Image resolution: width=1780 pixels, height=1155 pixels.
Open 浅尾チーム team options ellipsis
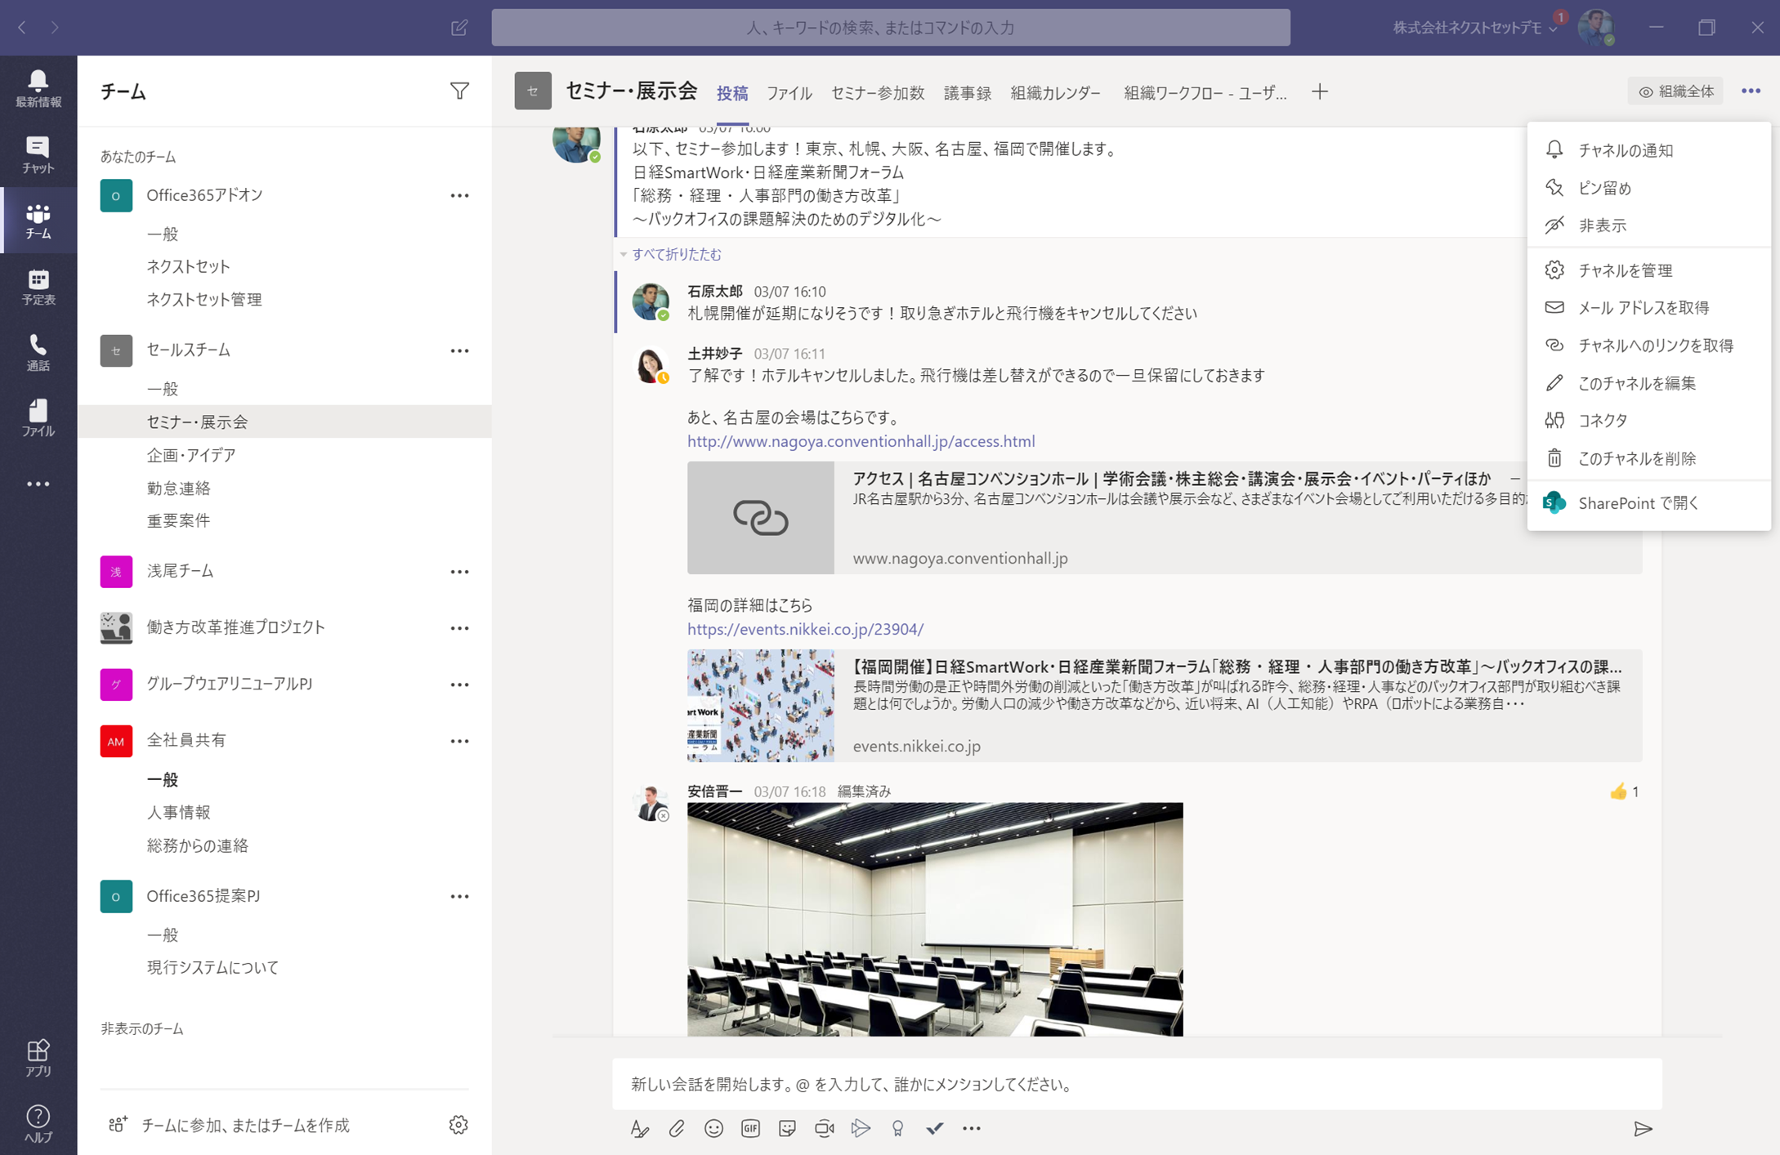(x=459, y=572)
